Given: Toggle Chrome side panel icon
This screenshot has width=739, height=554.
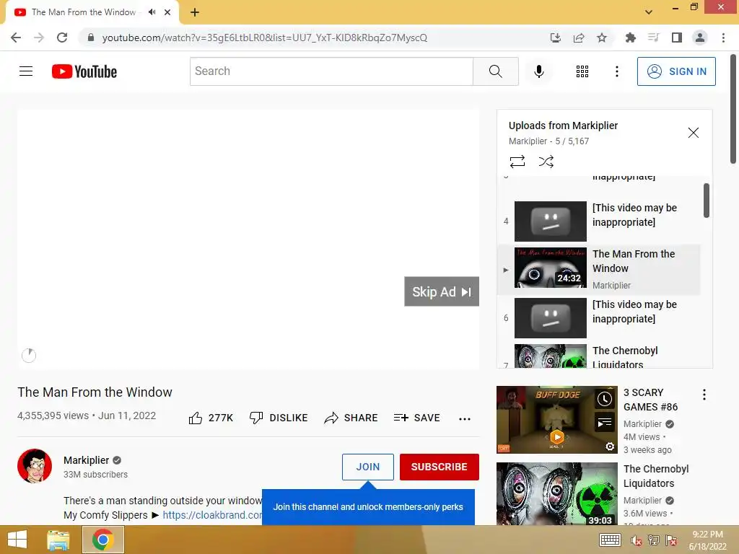Looking at the screenshot, I should (x=677, y=38).
